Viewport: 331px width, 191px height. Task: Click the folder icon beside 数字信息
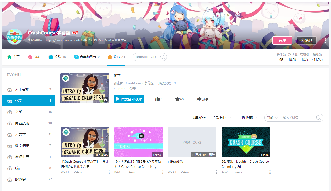click(x=9, y=146)
